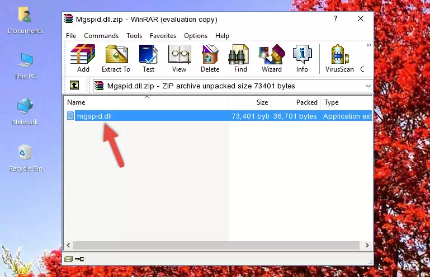Viewport: 430px width, 277px height.
Task: Select the mgspid.dll file row
Action: tap(219, 116)
